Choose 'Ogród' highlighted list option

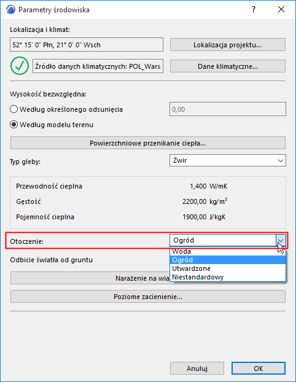pos(228,260)
